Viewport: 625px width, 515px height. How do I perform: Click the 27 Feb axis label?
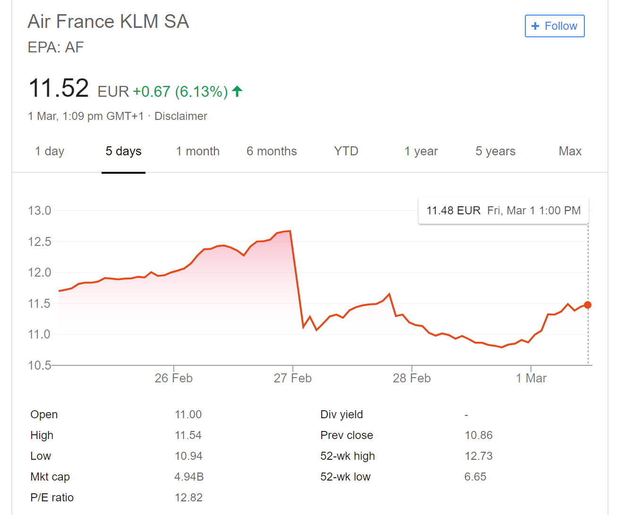pos(292,378)
